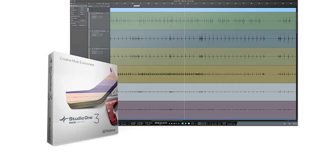Screen dimensions: 312x161
Task: Toggle the Layers follow events checkbox
Action: click(x=86, y=16)
